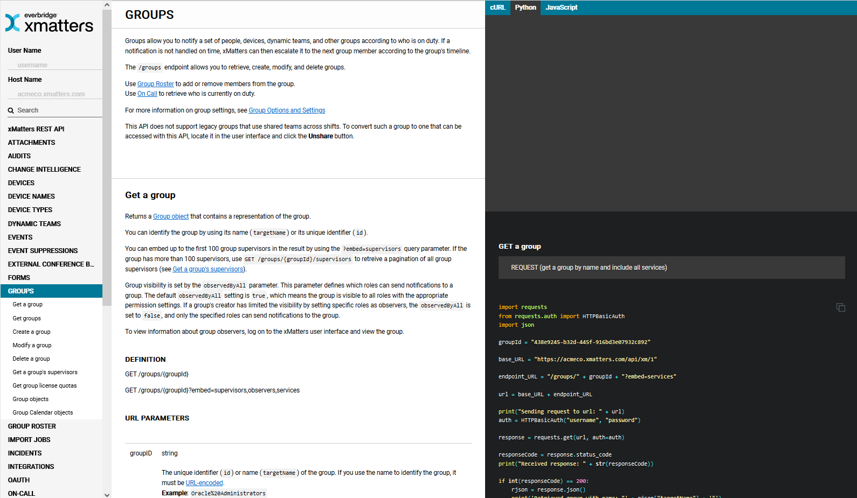Click the URL PARAMETERS subheading
This screenshot has width=857, height=498.
[x=157, y=418]
